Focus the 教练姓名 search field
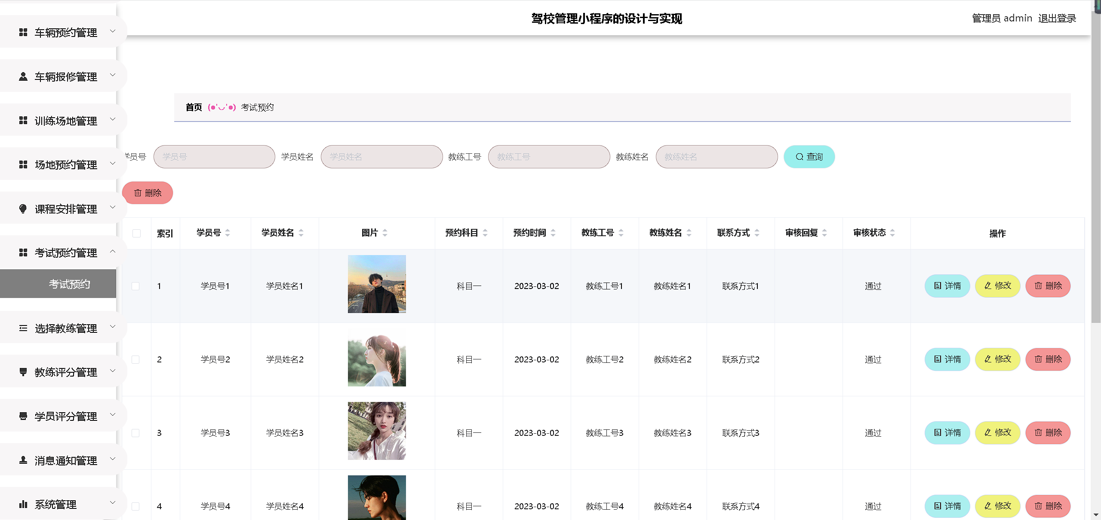 [x=717, y=157]
